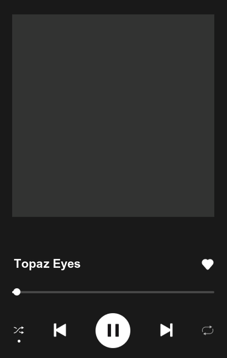Click the playback progress slider knob
227x358 pixels.
pyautogui.click(x=17, y=292)
